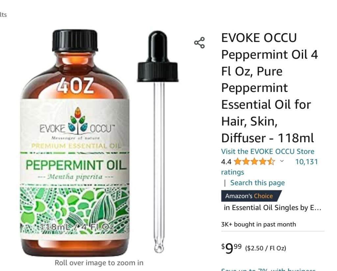Viewport: 337px width, 271px height.
Task: Click the partial results breadcrumb link
Action: point(3,14)
